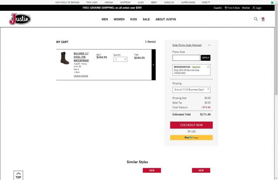This screenshot has width=278, height=180.
Task: Open the shopping cart icon
Action: click(263, 19)
